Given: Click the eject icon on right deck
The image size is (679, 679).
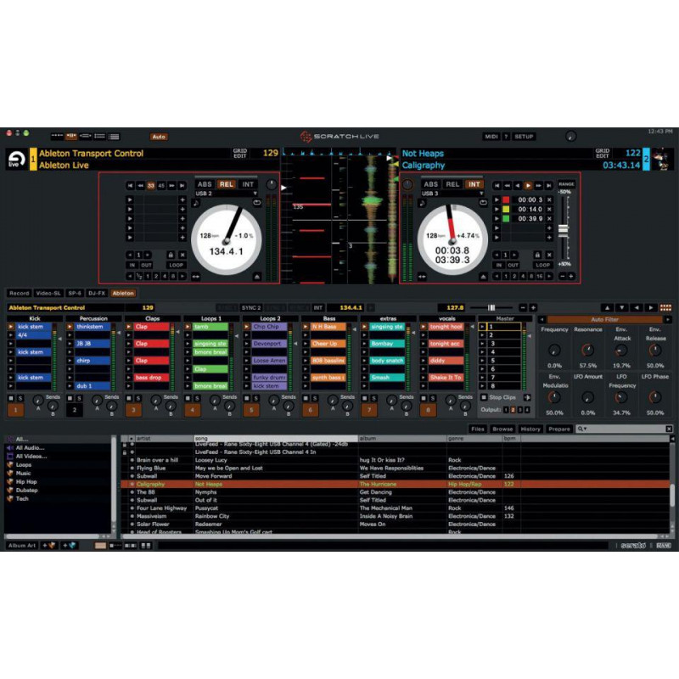Looking at the screenshot, I should pos(483,277).
